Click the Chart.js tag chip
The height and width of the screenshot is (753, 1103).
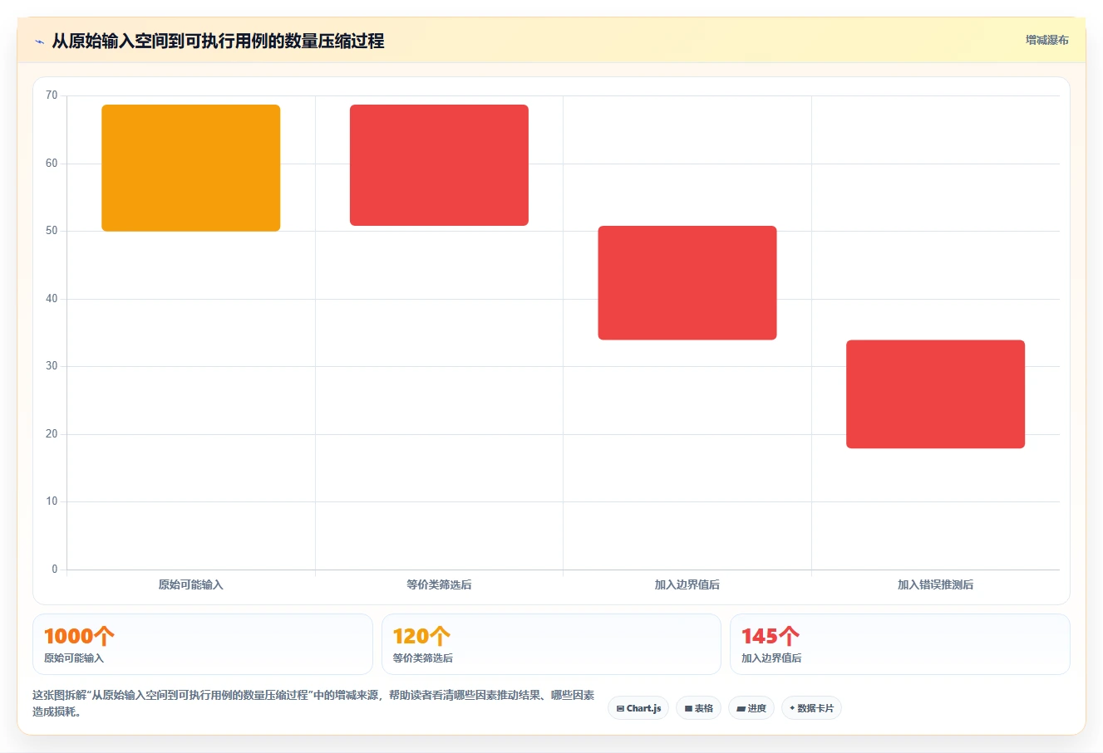pyautogui.click(x=638, y=708)
